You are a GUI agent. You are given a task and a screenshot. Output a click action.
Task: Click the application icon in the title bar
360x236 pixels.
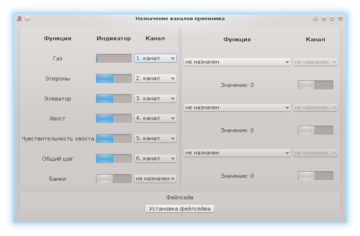tap(20, 18)
